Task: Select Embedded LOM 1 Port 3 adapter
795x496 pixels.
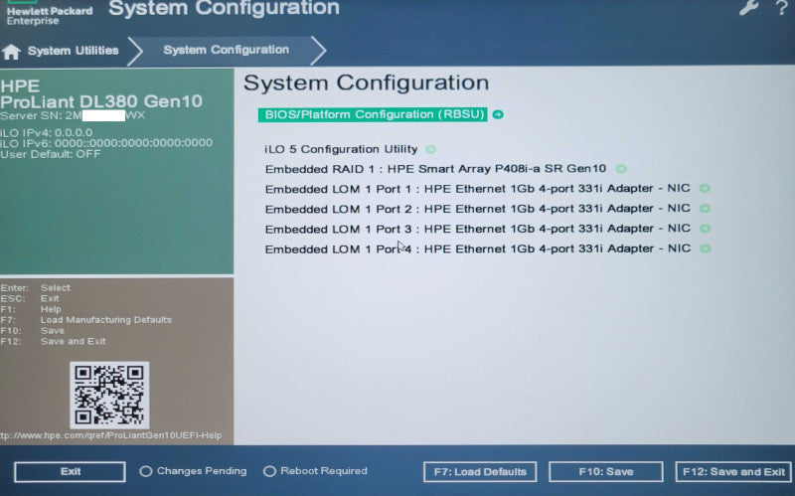Action: click(477, 229)
